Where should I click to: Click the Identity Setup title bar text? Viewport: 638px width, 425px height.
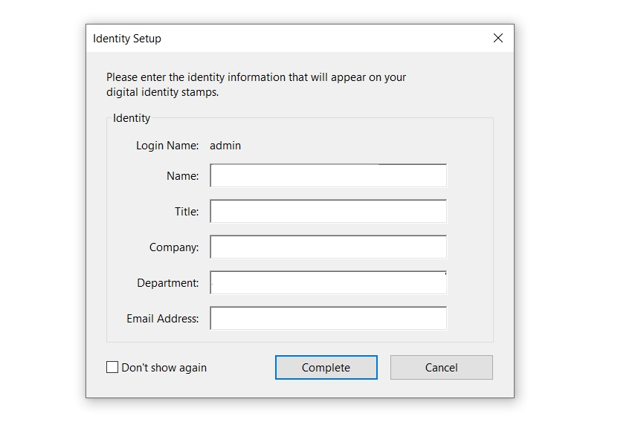pyautogui.click(x=127, y=39)
